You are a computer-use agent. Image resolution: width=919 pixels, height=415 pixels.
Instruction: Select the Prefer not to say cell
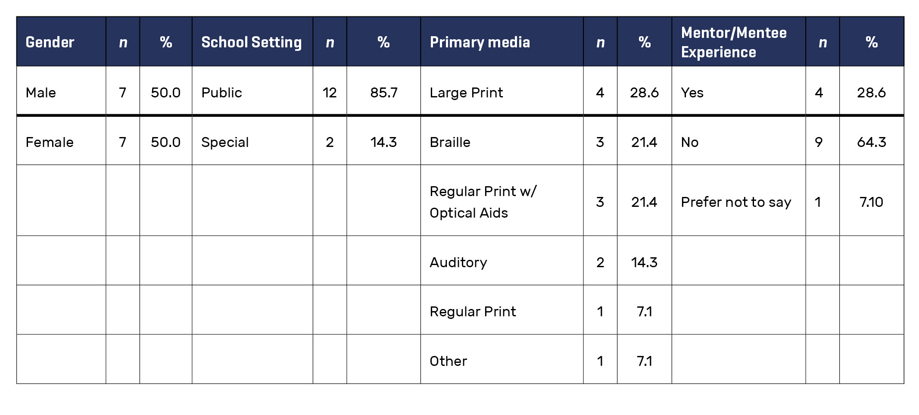(x=736, y=202)
